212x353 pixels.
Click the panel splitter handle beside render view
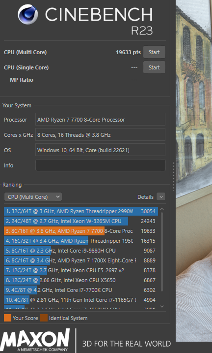pyautogui.click(x=174, y=176)
